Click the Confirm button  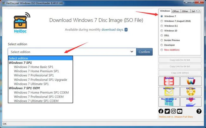point(144,52)
